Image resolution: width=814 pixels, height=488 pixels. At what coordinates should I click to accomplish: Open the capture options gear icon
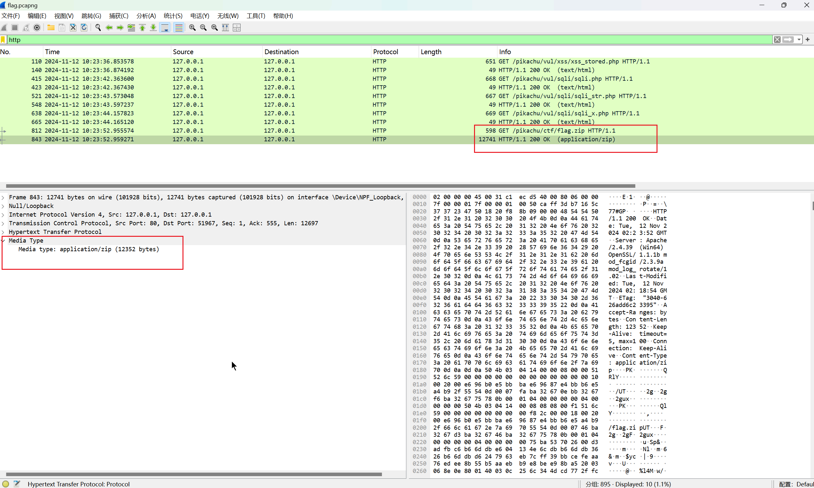(37, 28)
